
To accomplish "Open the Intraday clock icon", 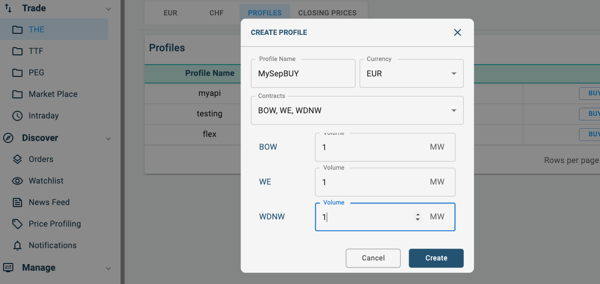I will (x=17, y=116).
